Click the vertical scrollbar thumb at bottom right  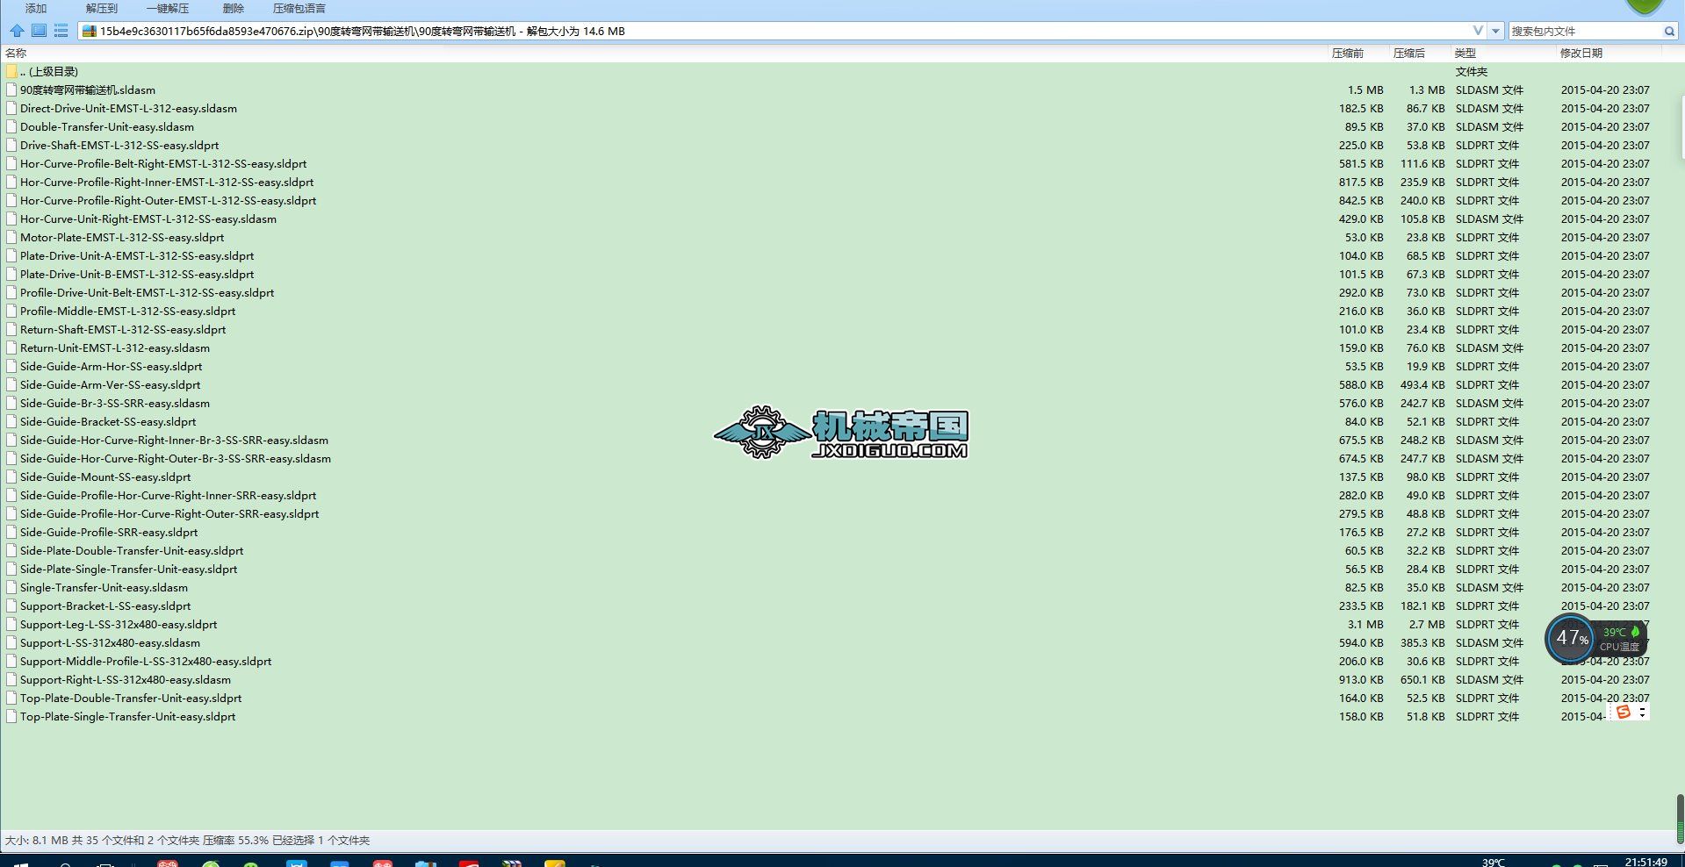coord(1680,818)
